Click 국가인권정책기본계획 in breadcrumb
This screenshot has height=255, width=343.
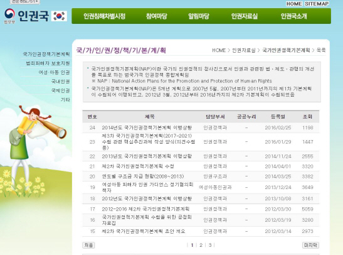click(x=286, y=50)
